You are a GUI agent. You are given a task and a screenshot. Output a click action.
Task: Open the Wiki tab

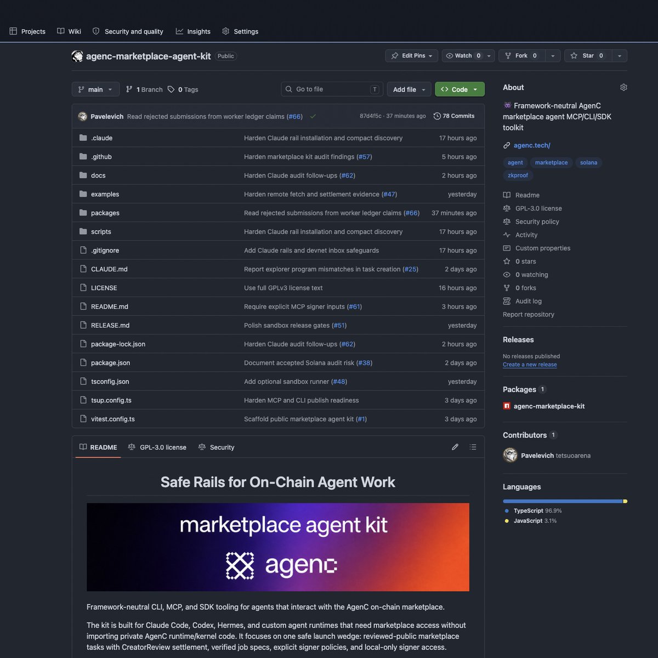69,31
